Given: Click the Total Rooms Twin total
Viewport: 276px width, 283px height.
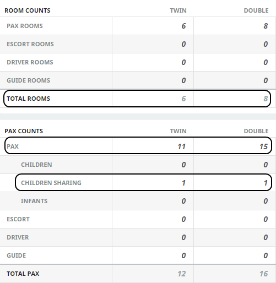Looking at the screenshot, I should pyautogui.click(x=183, y=99).
